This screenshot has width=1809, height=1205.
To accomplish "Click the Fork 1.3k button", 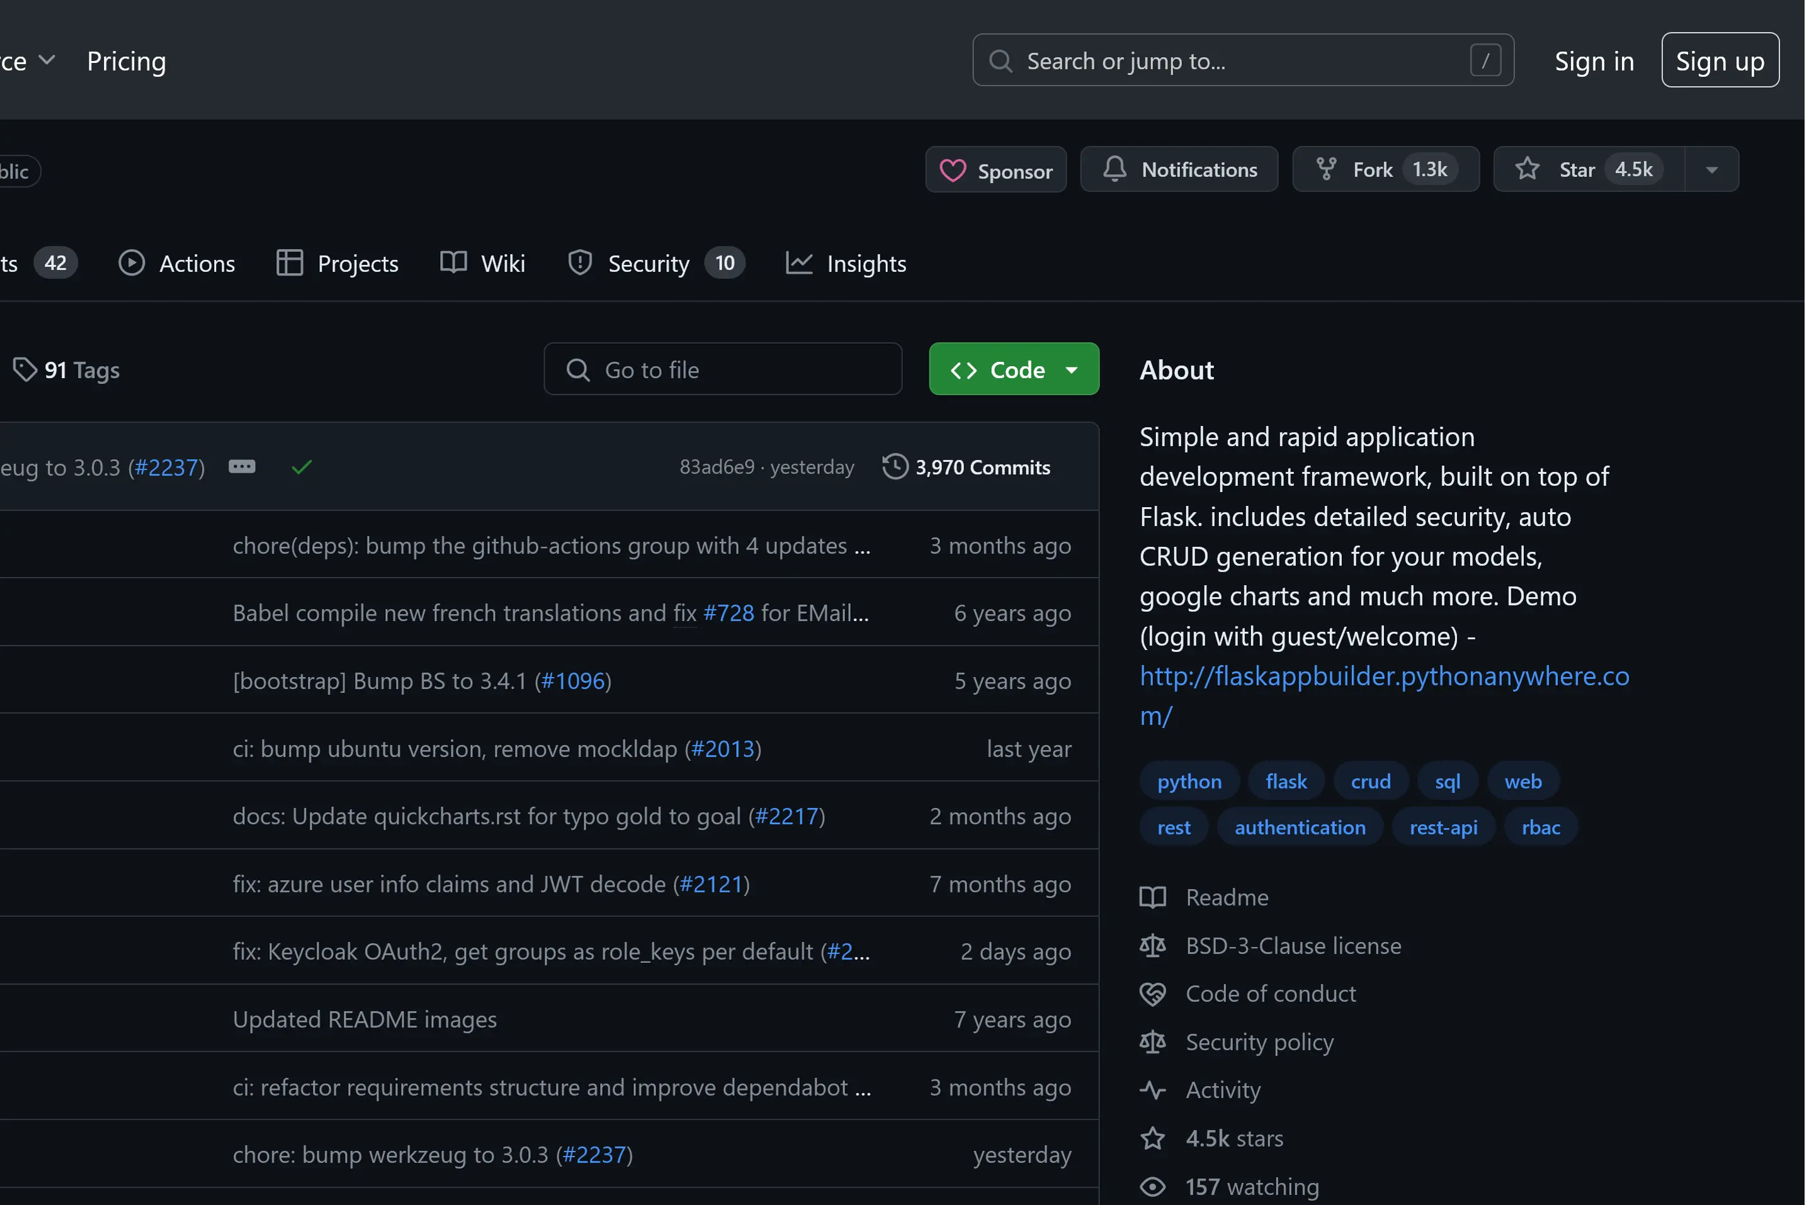I will 1385,169.
